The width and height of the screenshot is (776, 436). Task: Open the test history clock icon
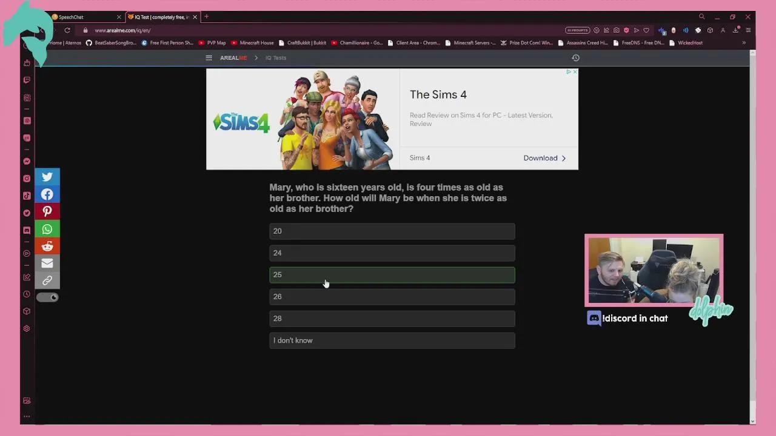coord(575,58)
